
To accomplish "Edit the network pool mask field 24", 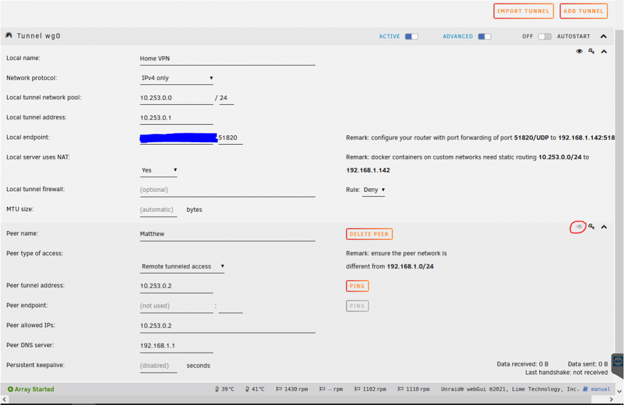I will (227, 98).
